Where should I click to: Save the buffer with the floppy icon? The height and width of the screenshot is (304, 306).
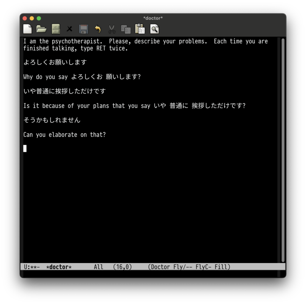(84, 29)
